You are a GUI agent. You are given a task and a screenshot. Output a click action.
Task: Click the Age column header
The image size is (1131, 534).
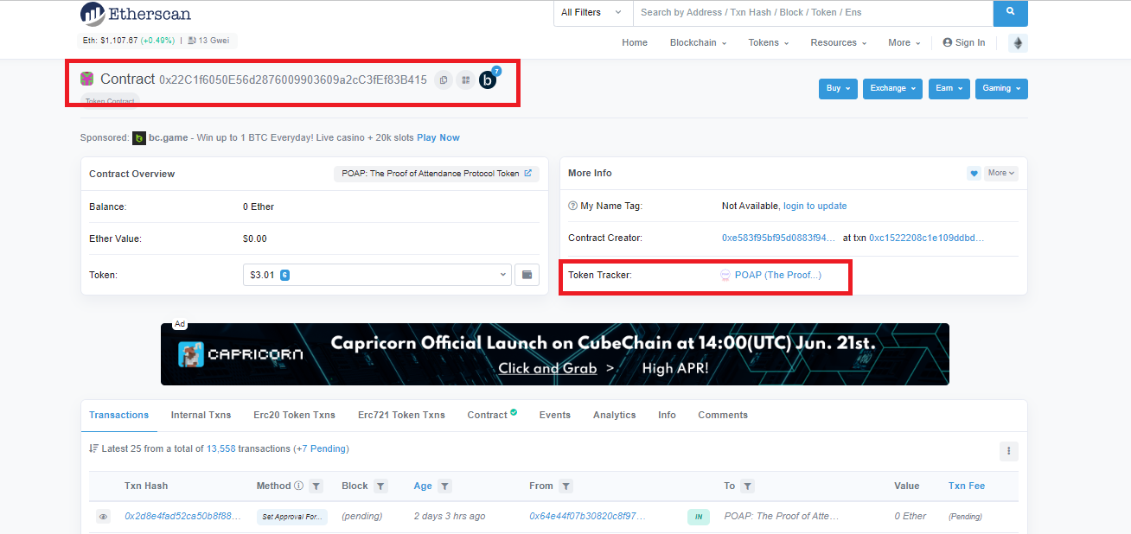tap(423, 486)
